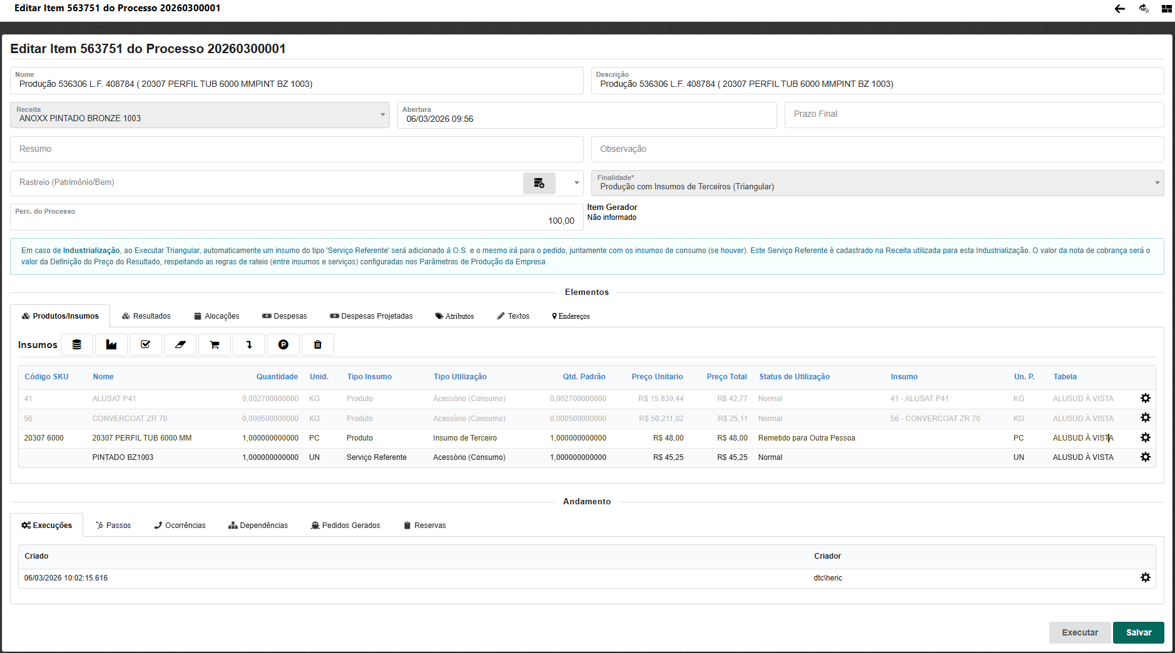Click the circled P icon in Insumos toolbar
Viewport: 1175px width, 653px height.
pos(283,345)
